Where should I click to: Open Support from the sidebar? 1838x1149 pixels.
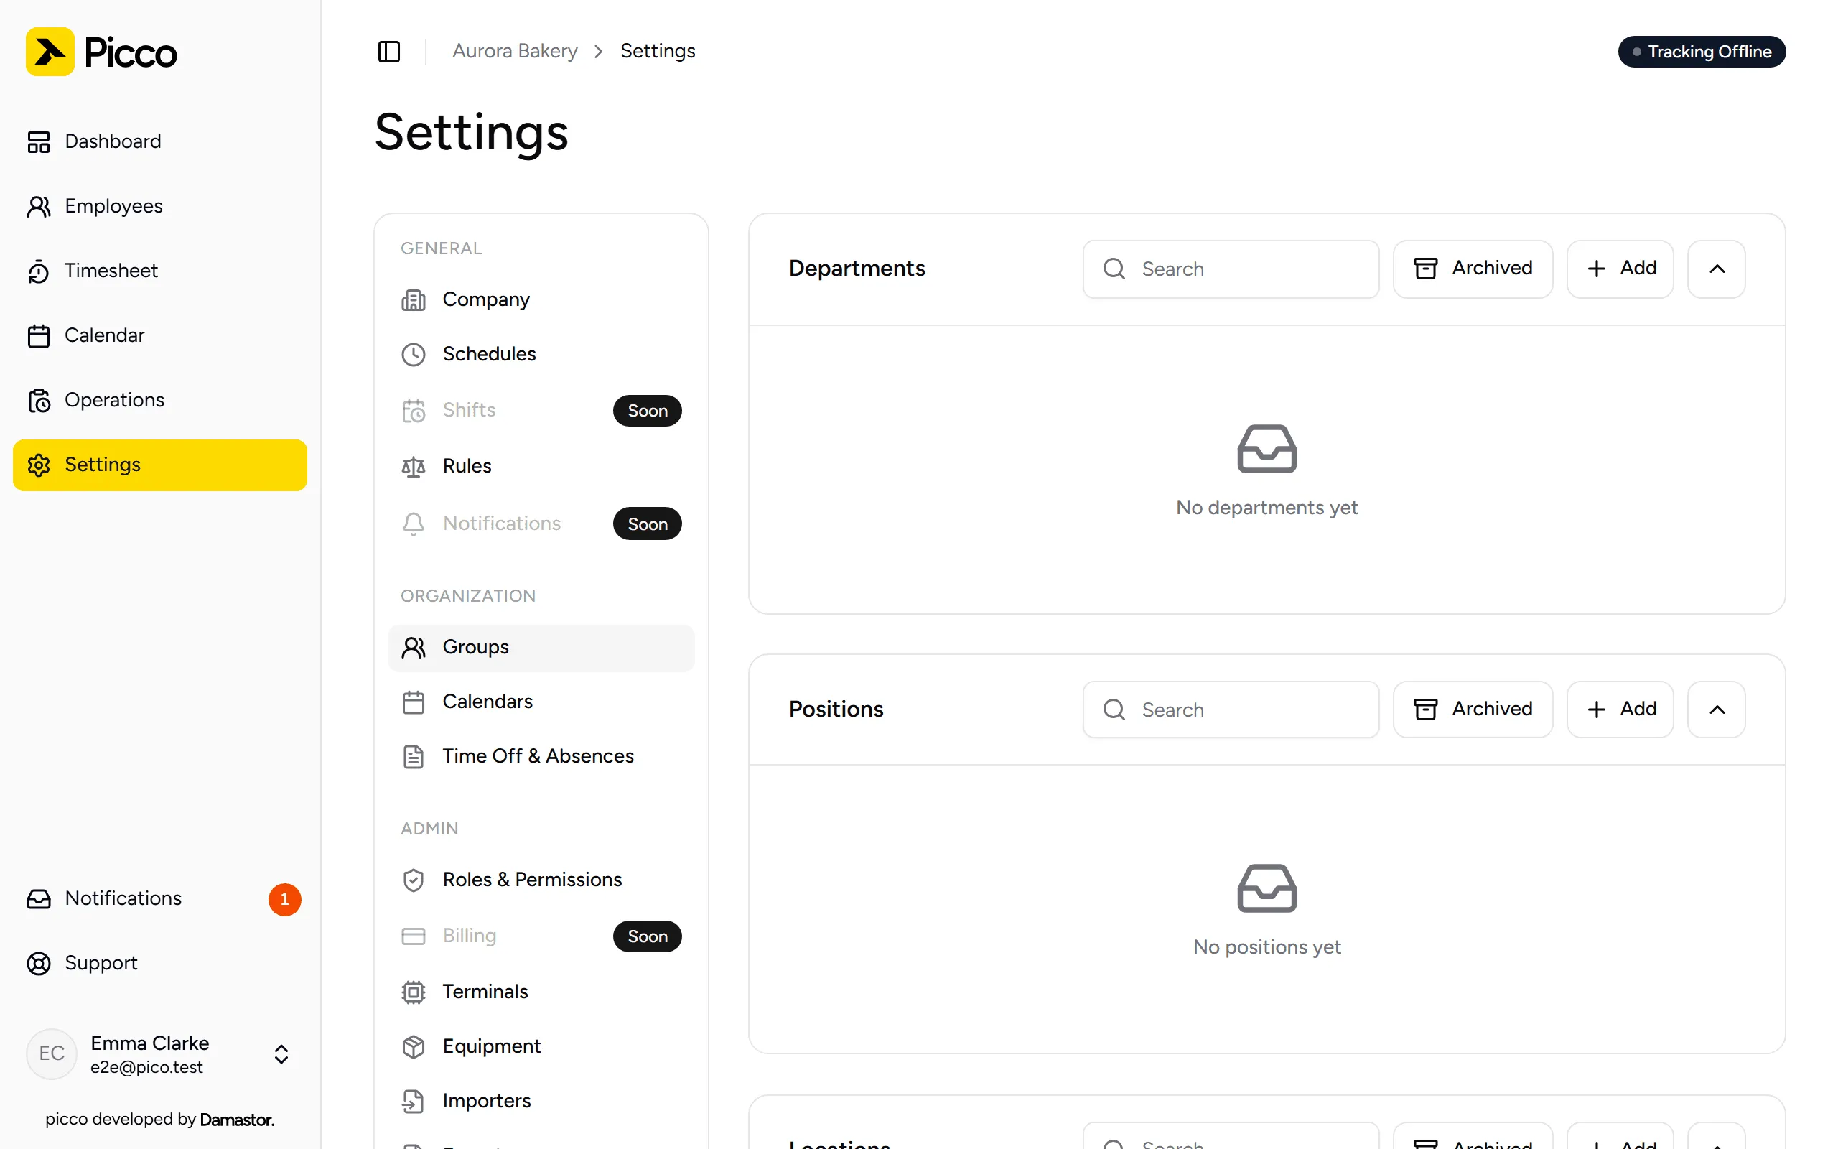pyautogui.click(x=160, y=963)
